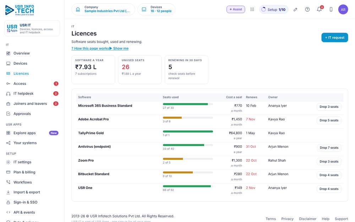Open Joiners and leavers in the sidebar
Image resolution: width=355 pixels, height=222 pixels.
[32, 103]
